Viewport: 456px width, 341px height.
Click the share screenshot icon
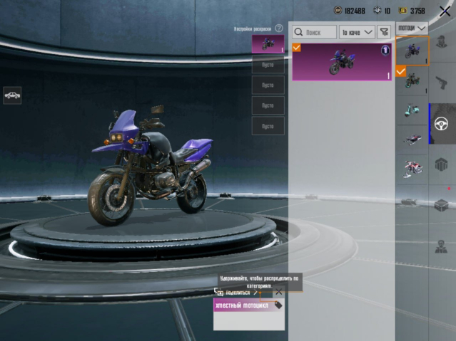(x=218, y=292)
